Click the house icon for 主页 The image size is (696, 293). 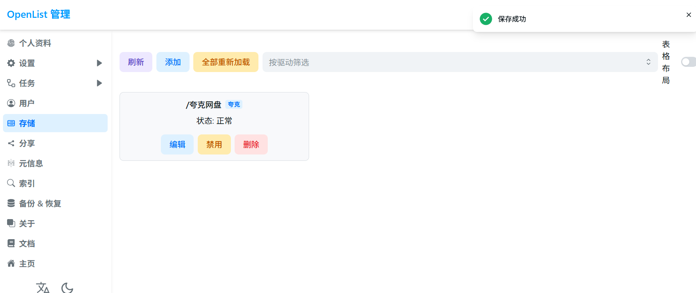click(x=11, y=263)
